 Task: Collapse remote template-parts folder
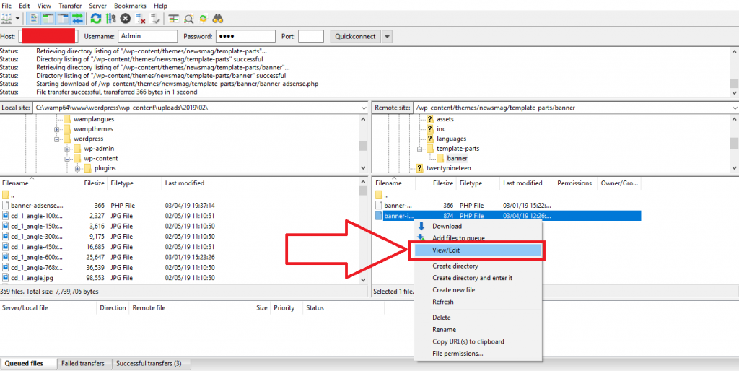pos(419,149)
